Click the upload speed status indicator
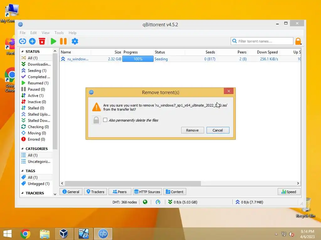 point(249,202)
